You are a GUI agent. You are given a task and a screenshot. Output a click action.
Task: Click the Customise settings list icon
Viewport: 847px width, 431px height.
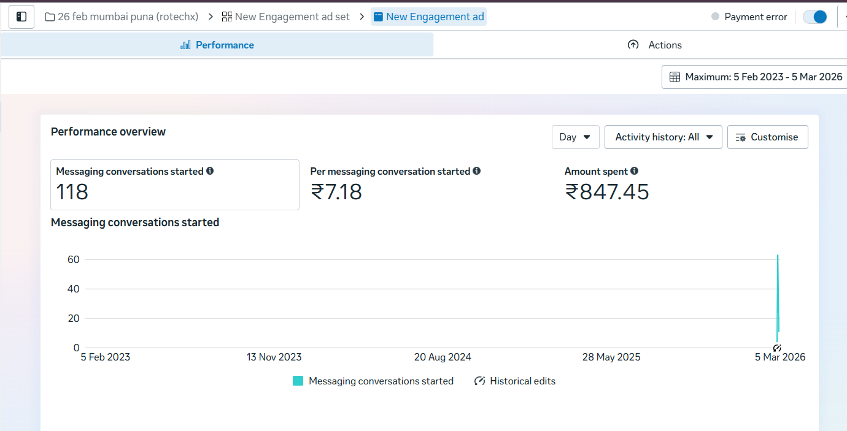point(740,137)
